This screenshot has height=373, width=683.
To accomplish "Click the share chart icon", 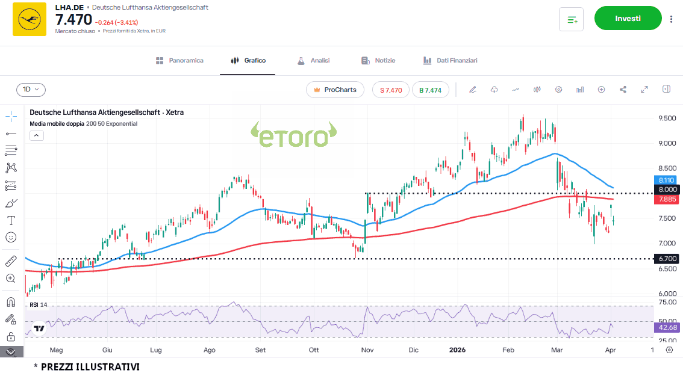I will click(623, 90).
